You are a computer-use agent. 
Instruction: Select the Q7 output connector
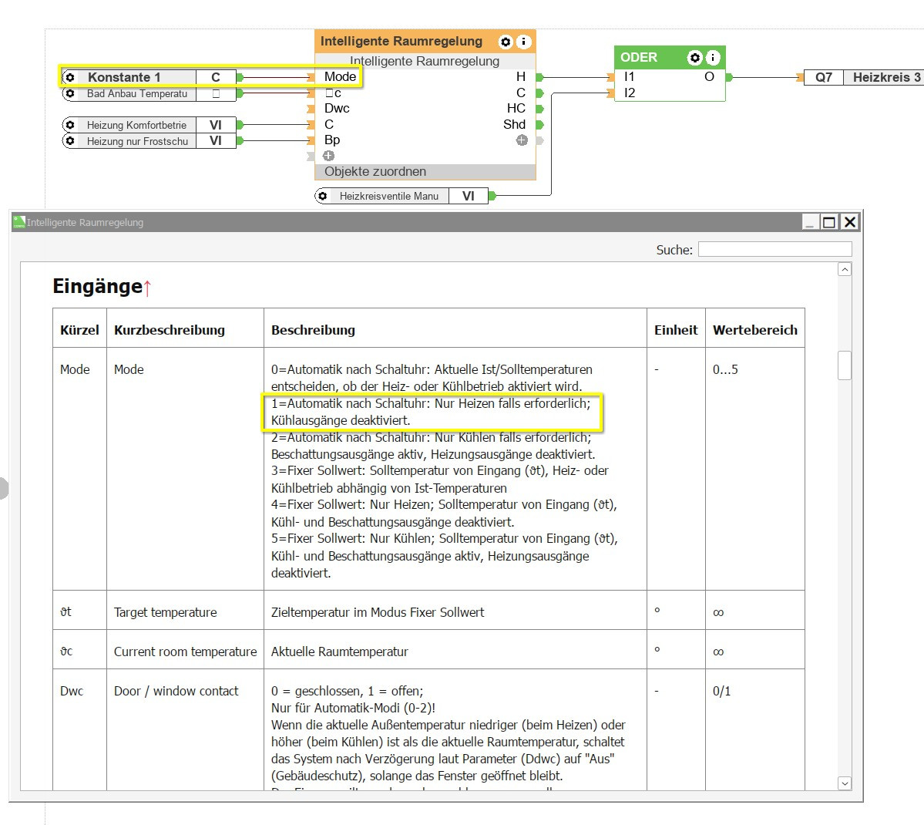824,77
